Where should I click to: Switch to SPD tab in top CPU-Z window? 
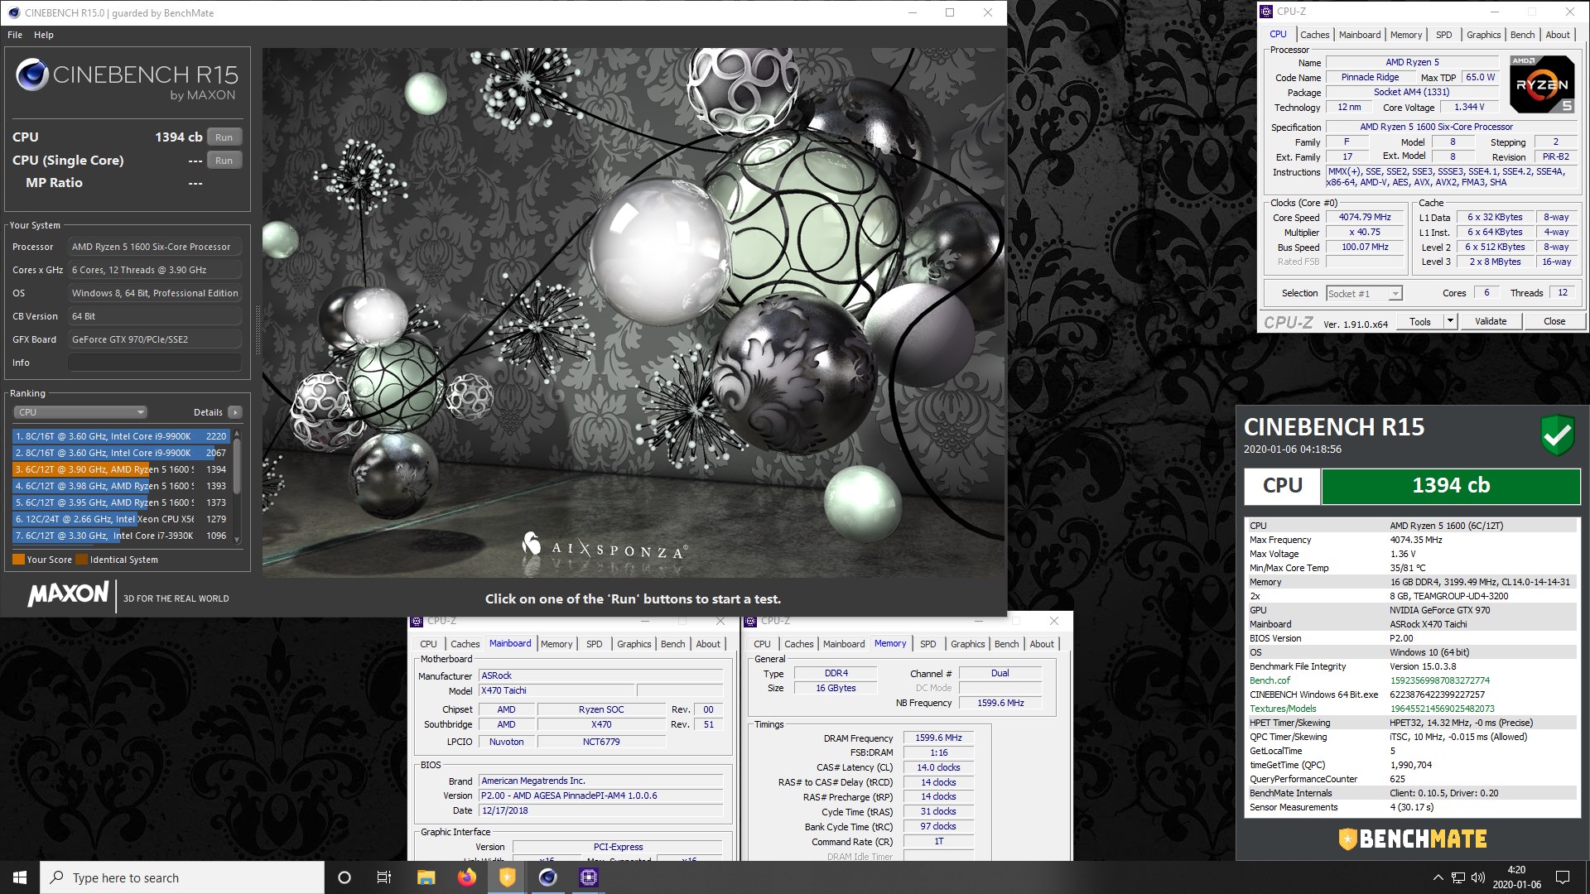[1444, 35]
